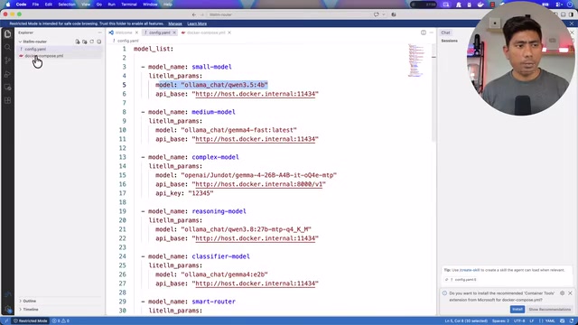
Task: Open the Chat panel tab
Action: 445,32
